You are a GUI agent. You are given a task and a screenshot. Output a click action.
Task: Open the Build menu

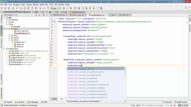(42, 5)
